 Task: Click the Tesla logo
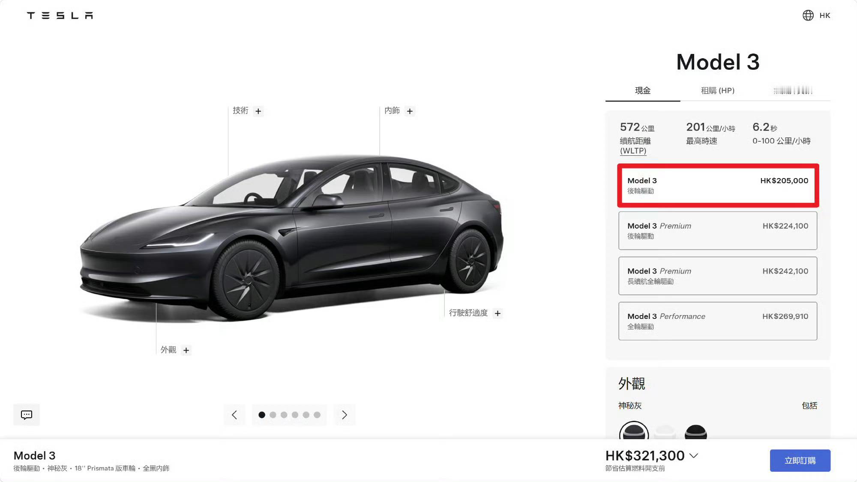click(60, 15)
